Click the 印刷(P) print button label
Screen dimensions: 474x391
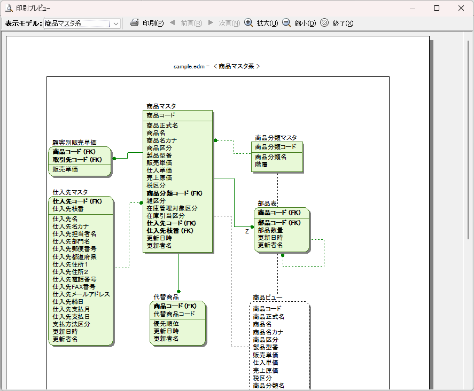[153, 24]
